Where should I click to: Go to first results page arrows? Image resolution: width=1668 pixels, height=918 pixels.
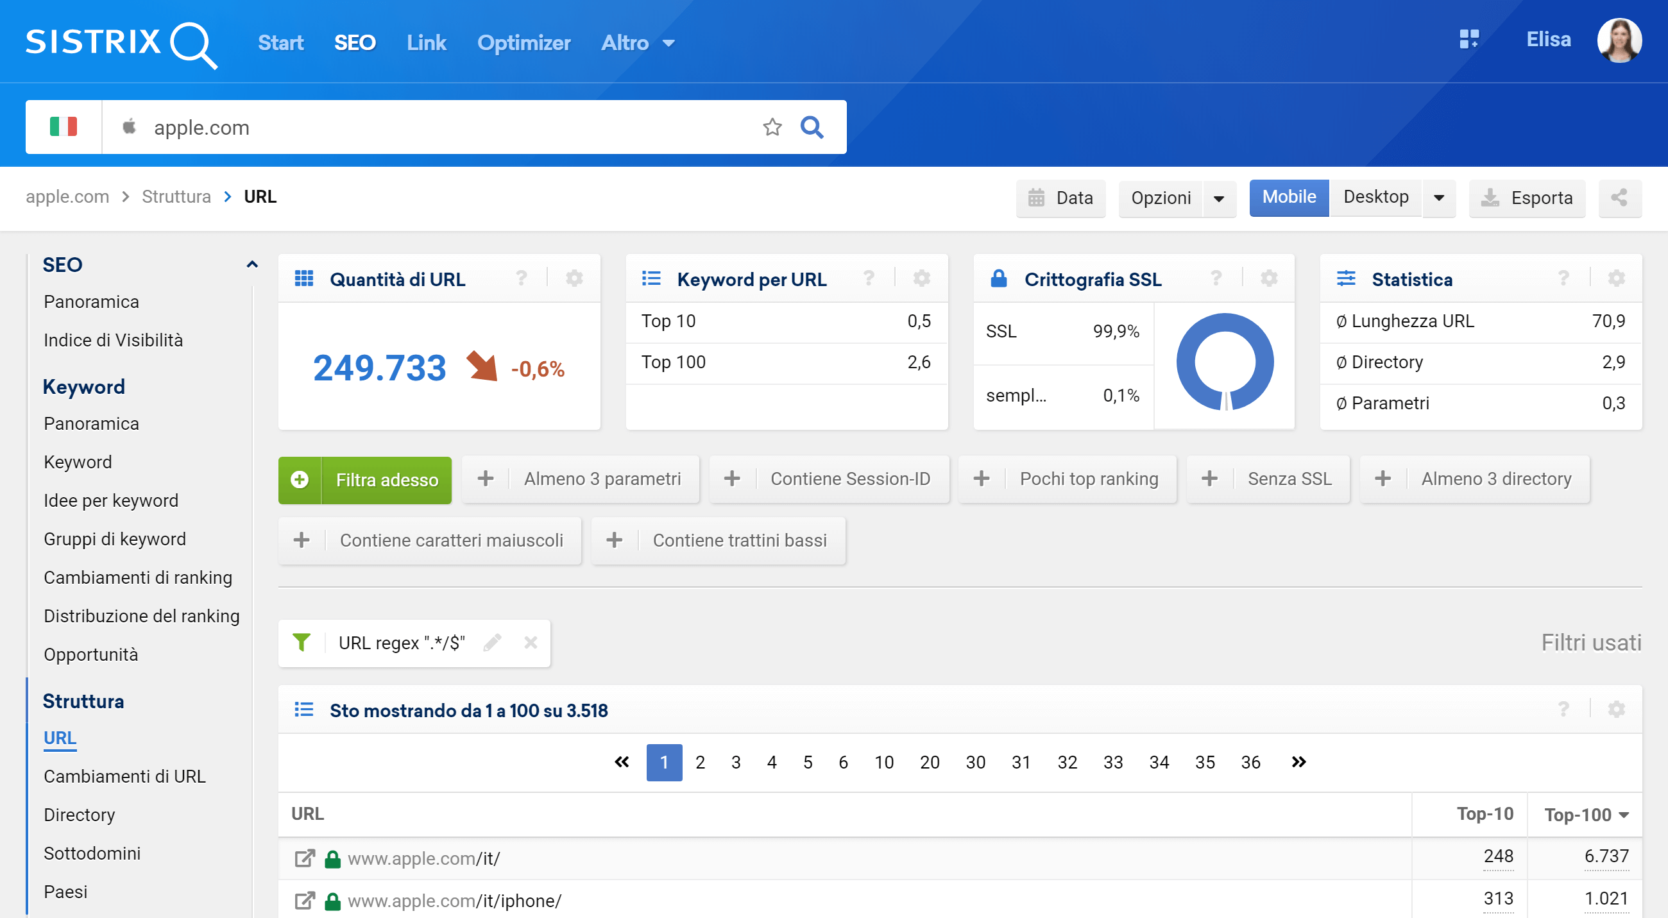click(622, 762)
